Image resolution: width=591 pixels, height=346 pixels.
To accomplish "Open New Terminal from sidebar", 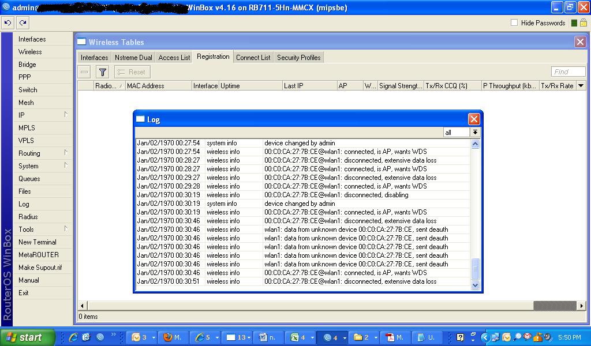I will (38, 242).
